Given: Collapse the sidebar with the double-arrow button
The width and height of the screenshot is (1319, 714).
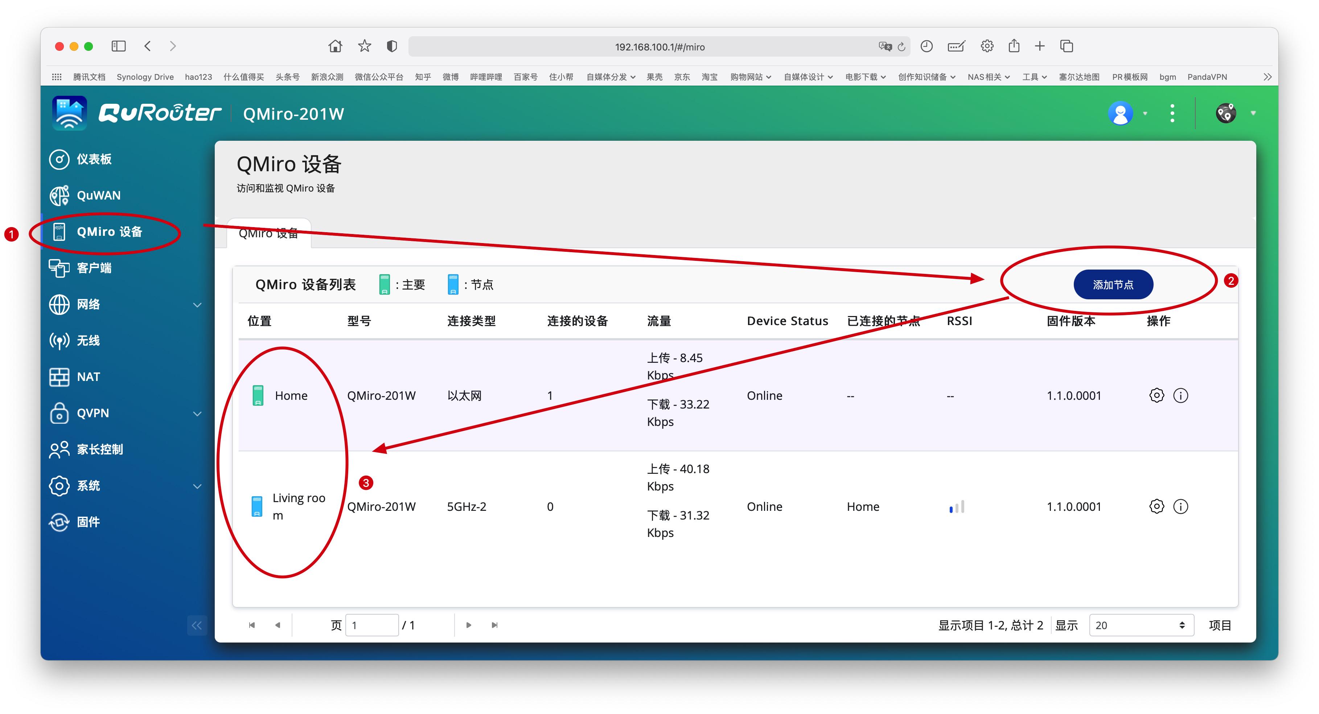Looking at the screenshot, I should pyautogui.click(x=197, y=625).
